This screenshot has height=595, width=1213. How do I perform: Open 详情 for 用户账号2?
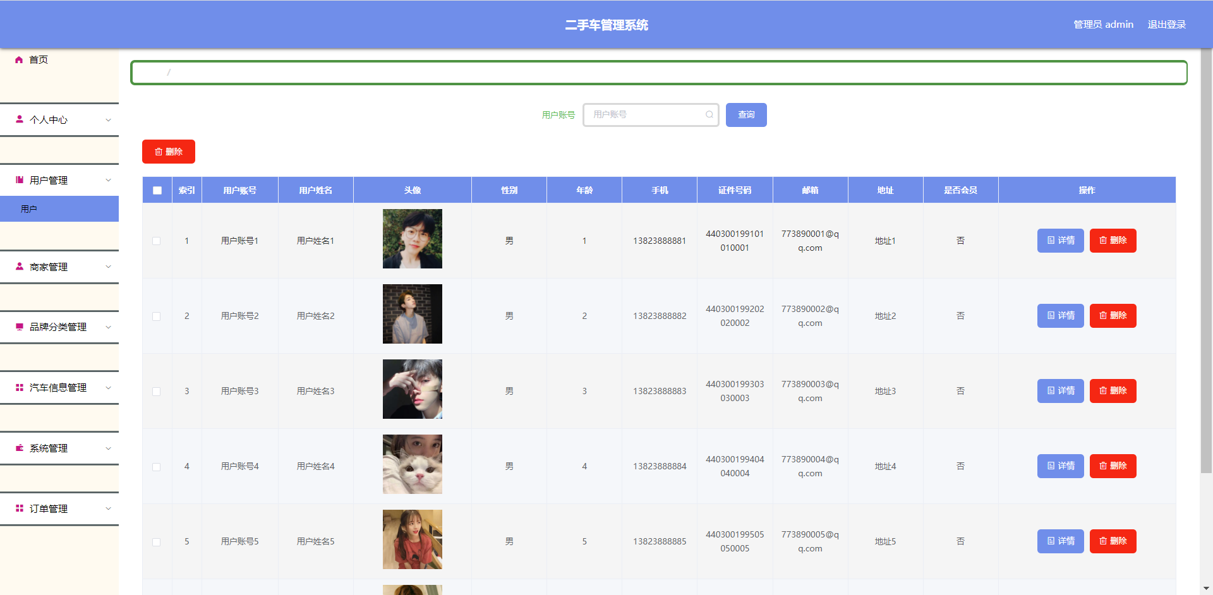pos(1060,316)
